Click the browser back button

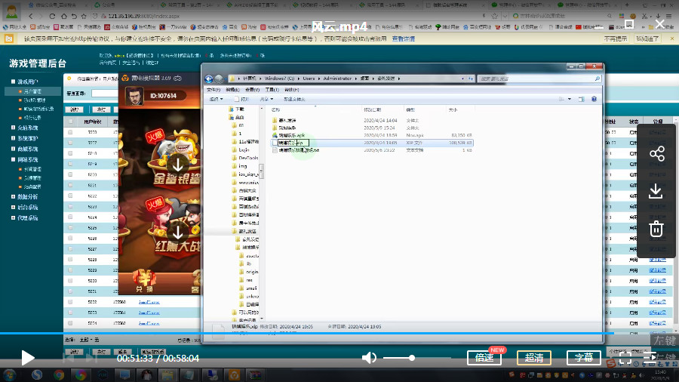pos(31,16)
